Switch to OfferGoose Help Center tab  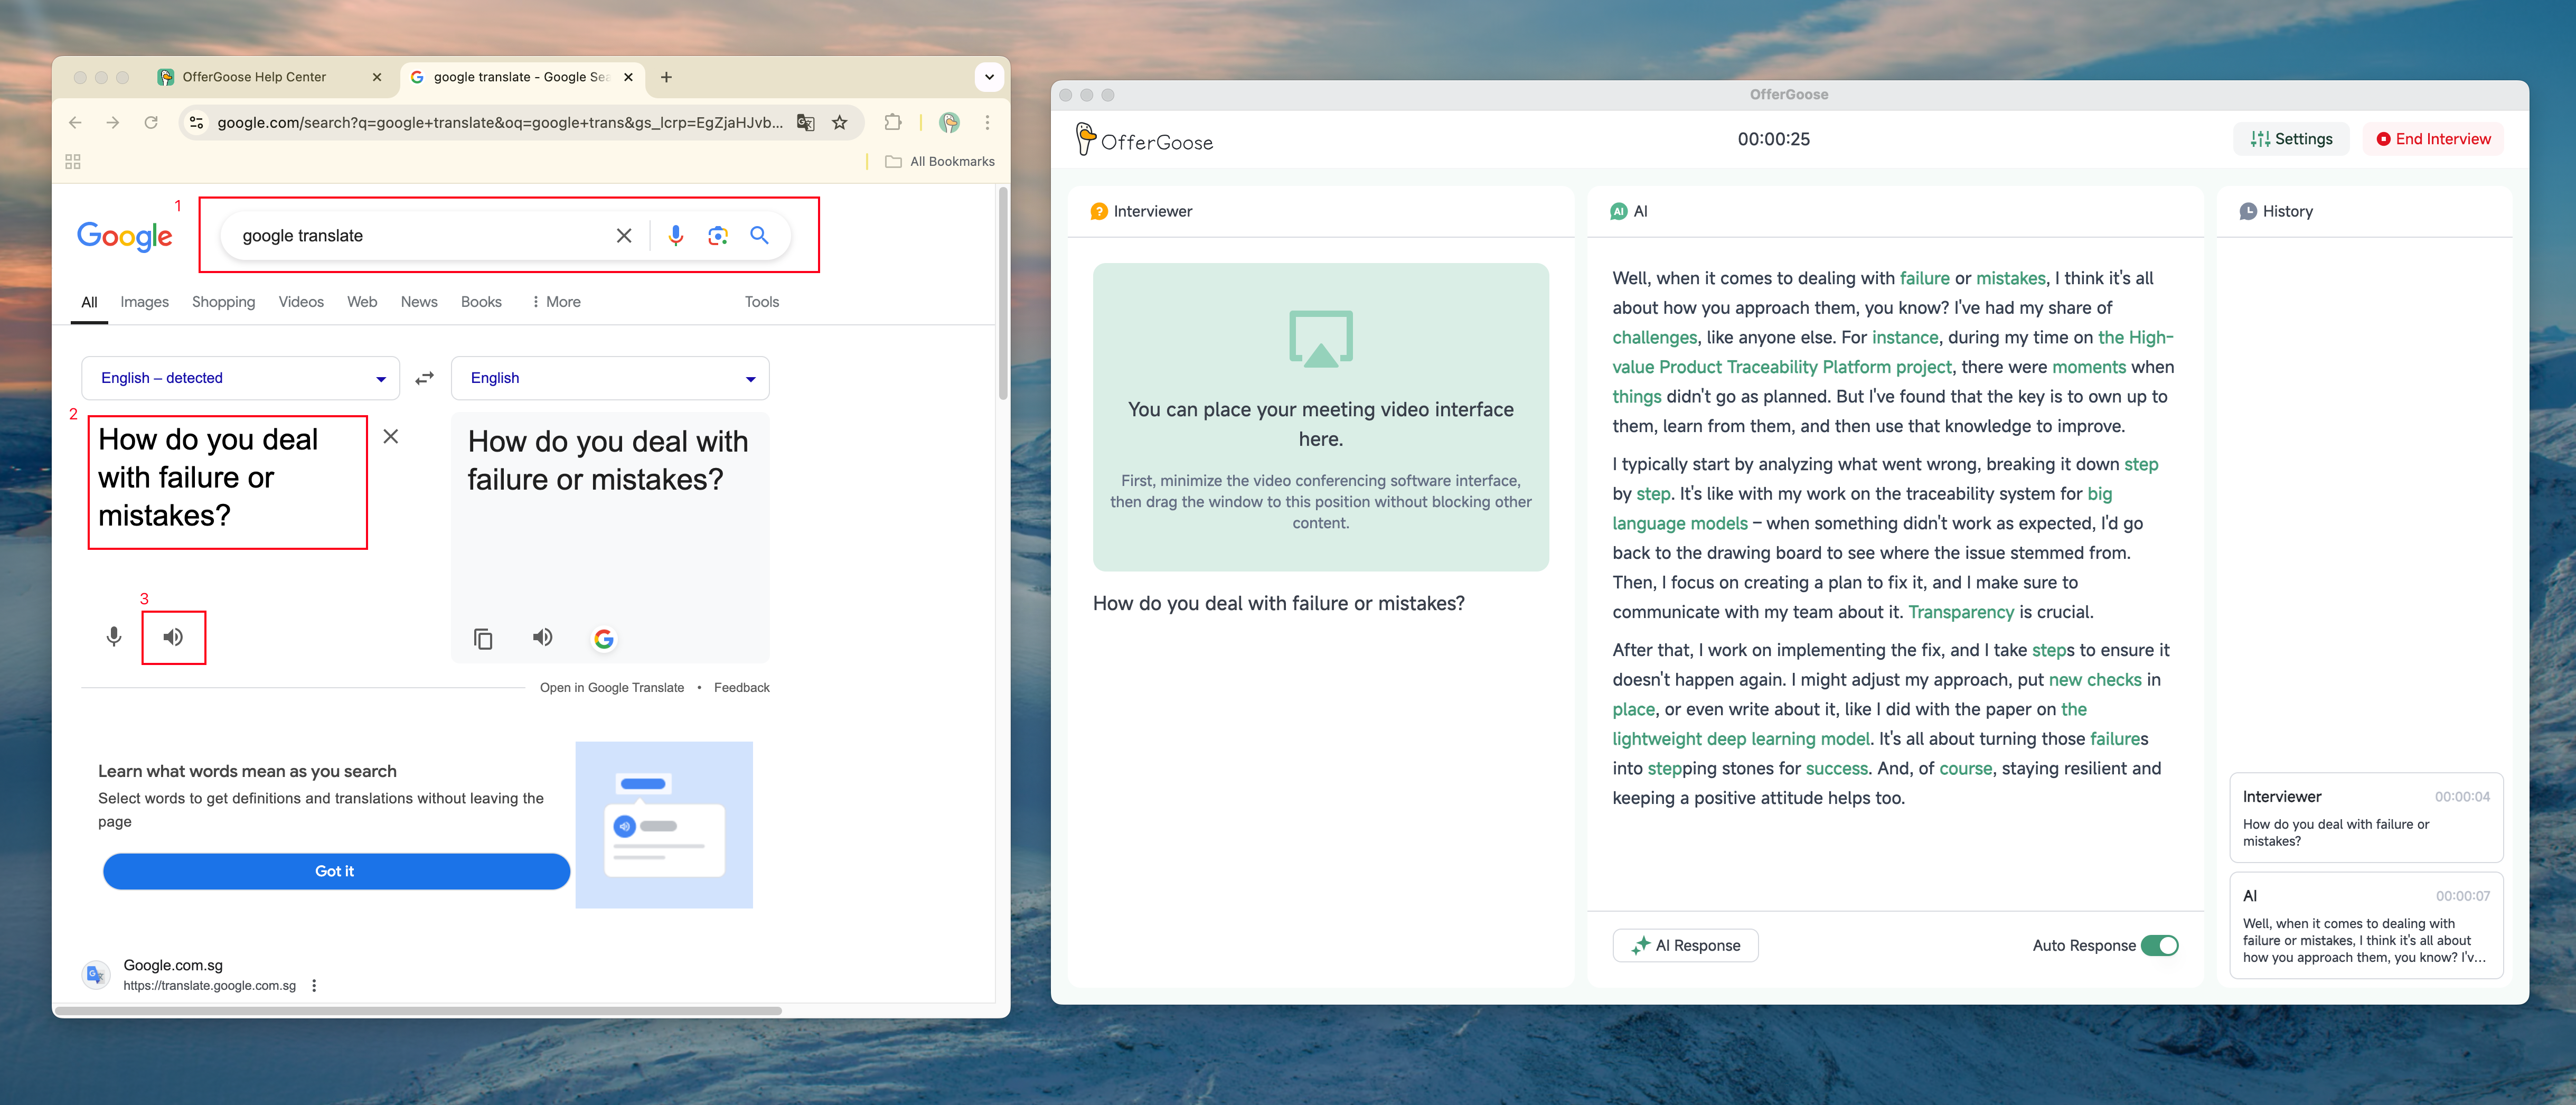(254, 77)
